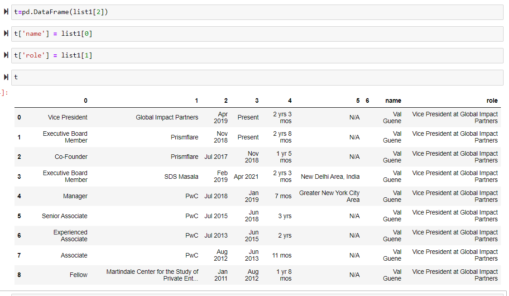
Task: Select the row index 4 label
Action: tap(19, 196)
